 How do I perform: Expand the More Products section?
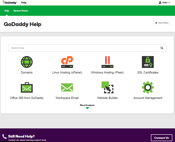click(87, 105)
